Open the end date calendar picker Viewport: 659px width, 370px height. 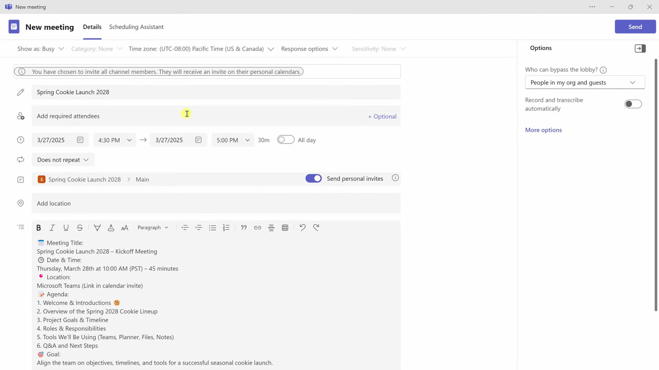click(x=199, y=140)
